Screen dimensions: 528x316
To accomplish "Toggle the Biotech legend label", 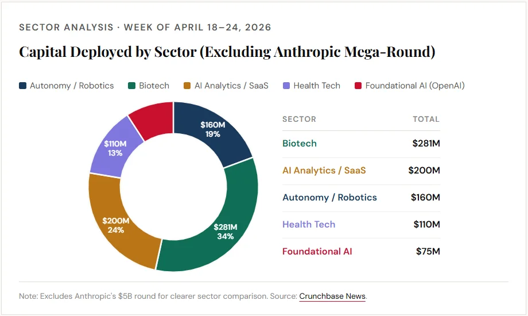I will [x=154, y=86].
